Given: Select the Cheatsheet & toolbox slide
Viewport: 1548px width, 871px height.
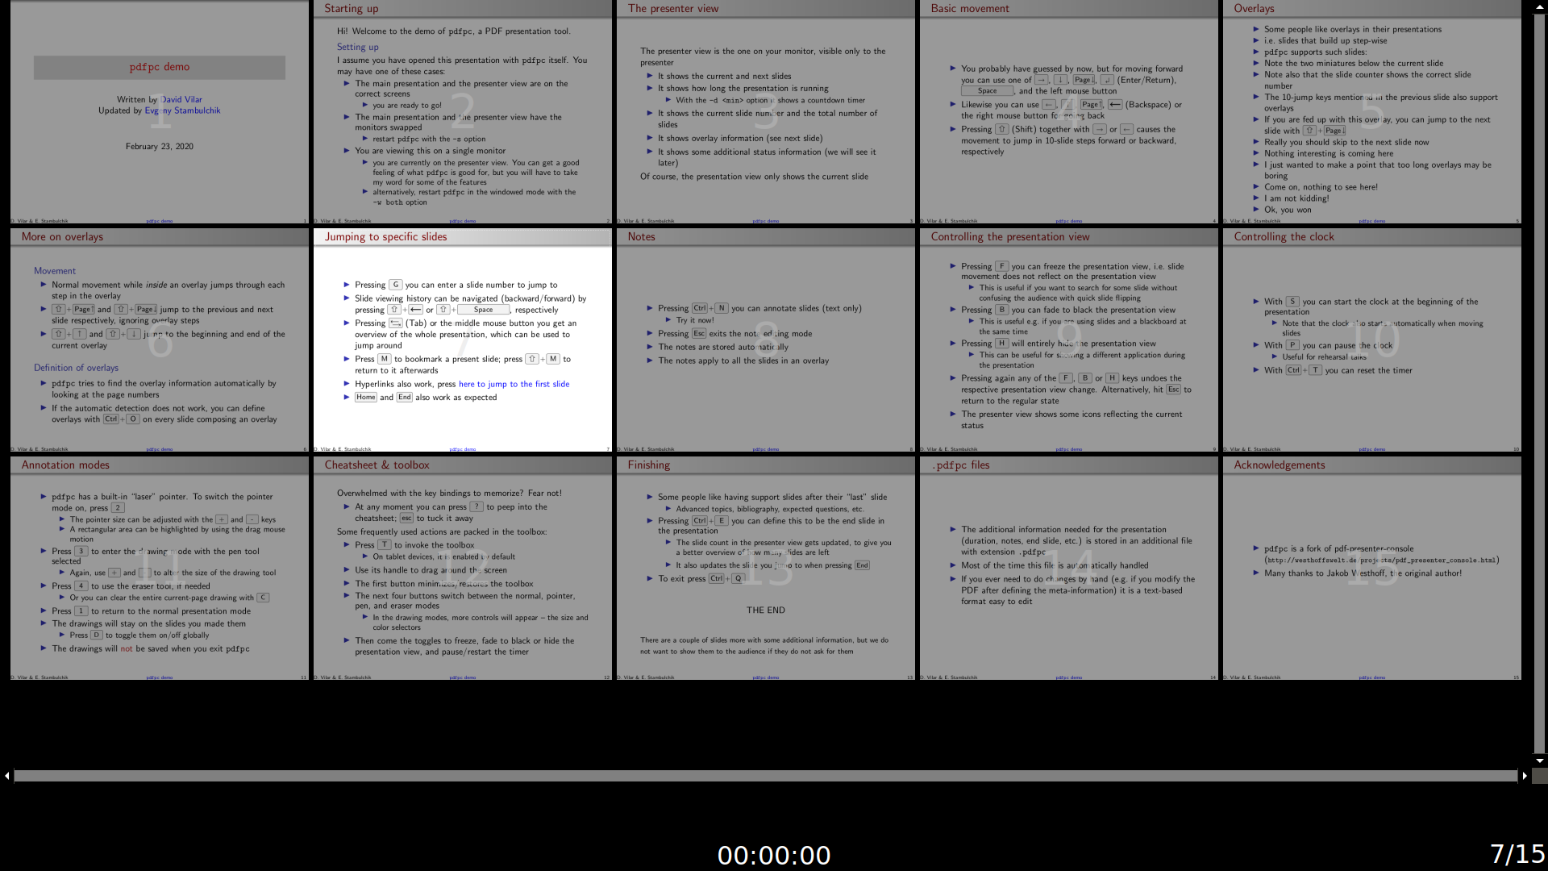Looking at the screenshot, I should [x=463, y=569].
